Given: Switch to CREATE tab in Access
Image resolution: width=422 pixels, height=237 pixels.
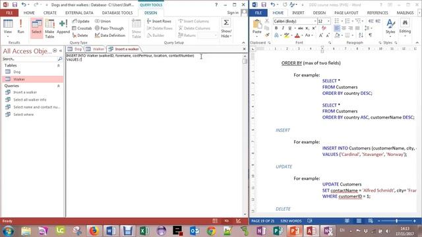Looking at the screenshot, I should (50, 13).
